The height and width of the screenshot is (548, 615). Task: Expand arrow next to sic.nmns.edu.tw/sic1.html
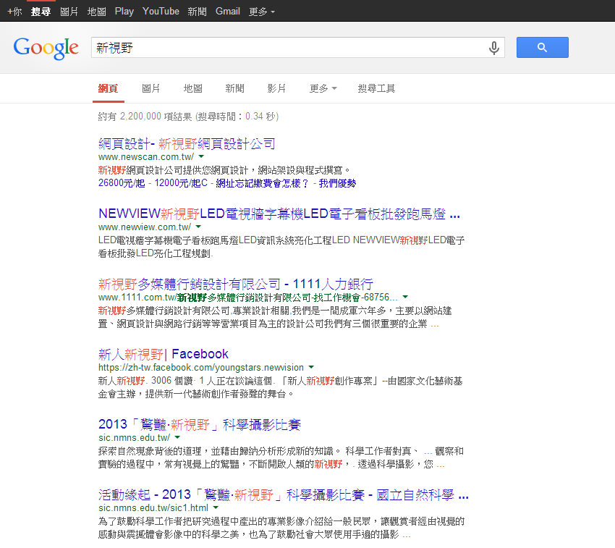point(216,507)
